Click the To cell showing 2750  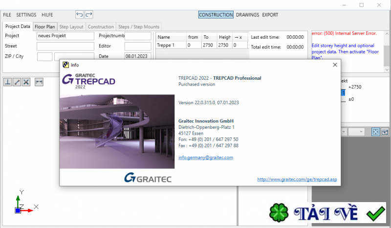coord(209,45)
